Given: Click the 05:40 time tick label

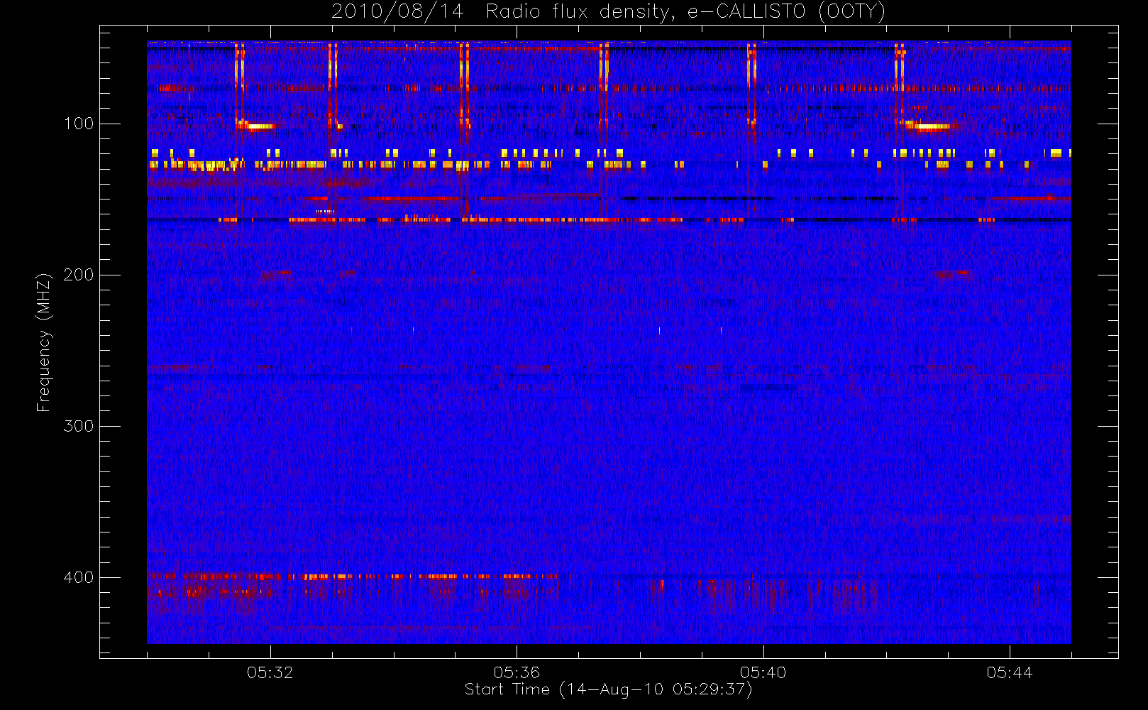Looking at the screenshot, I should pos(763,672).
